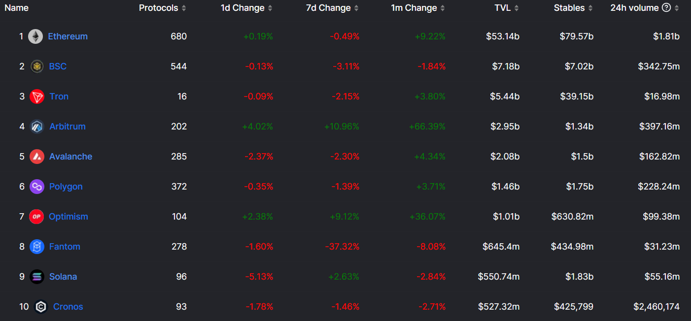Image resolution: width=691 pixels, height=321 pixels.
Task: Sort table by Protocols column arrows
Action: 184,8
